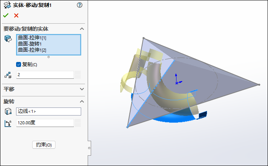Click the 约束(O) constraints button
The width and height of the screenshot is (268, 166).
44,145
